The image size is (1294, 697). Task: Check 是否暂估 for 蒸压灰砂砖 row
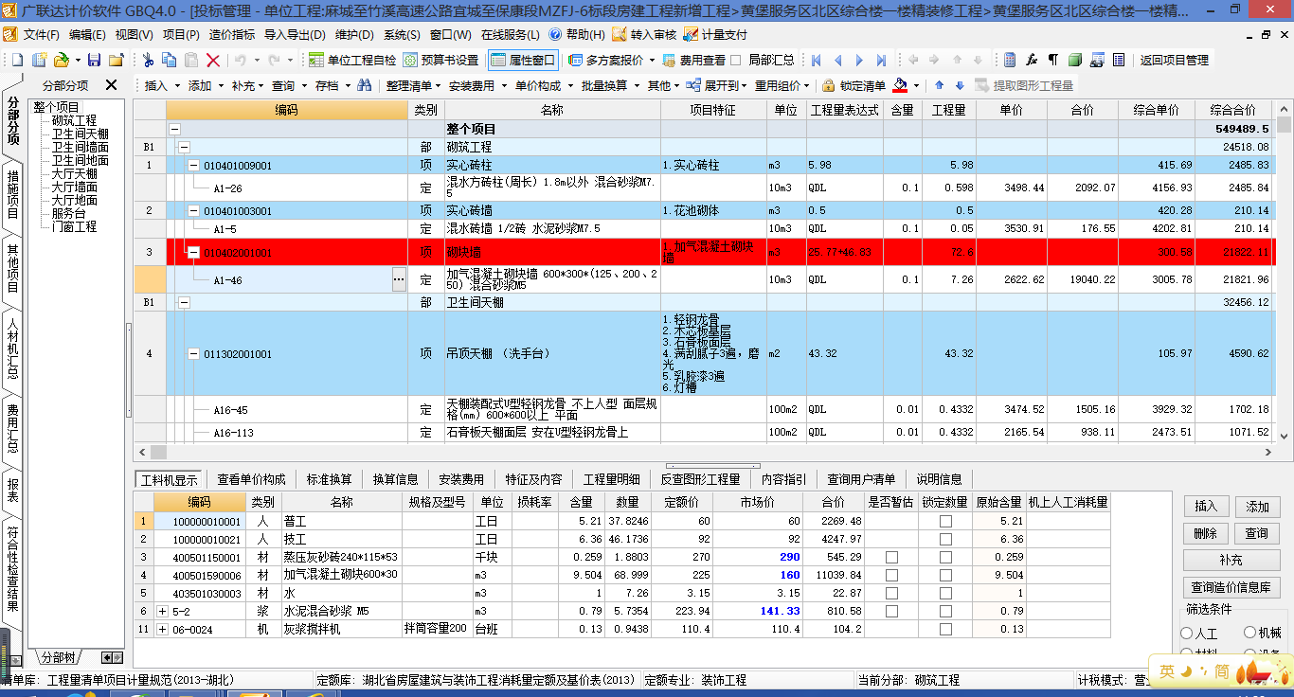(x=891, y=557)
